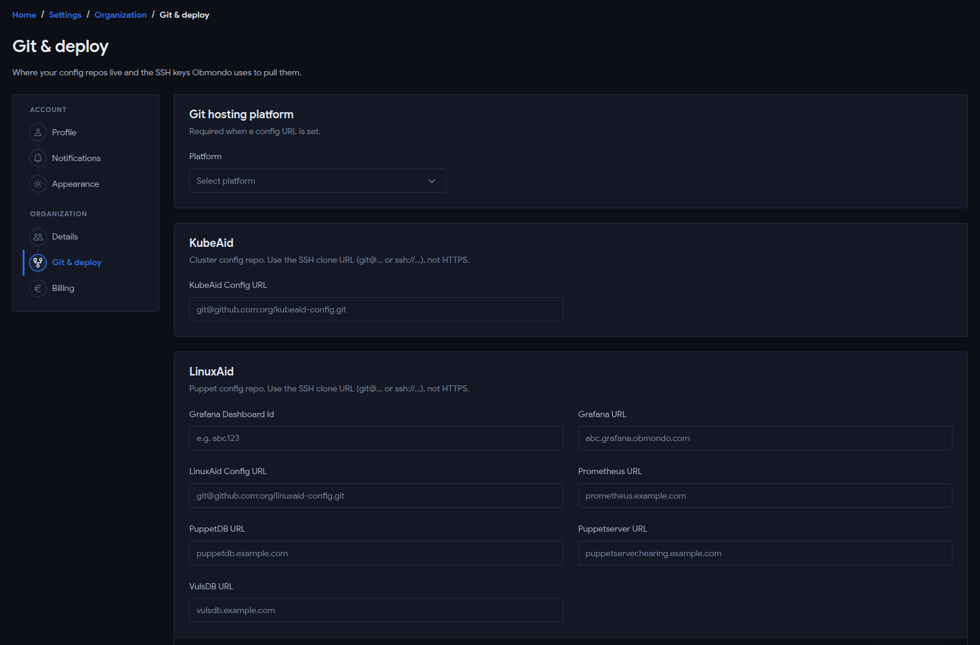
Task: Click the Appearance sun icon
Action: [38, 184]
